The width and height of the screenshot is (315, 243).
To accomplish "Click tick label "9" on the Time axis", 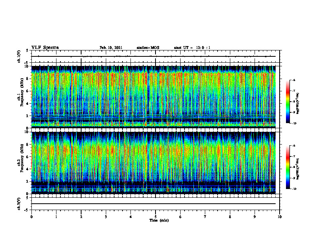I will pos(255,217).
